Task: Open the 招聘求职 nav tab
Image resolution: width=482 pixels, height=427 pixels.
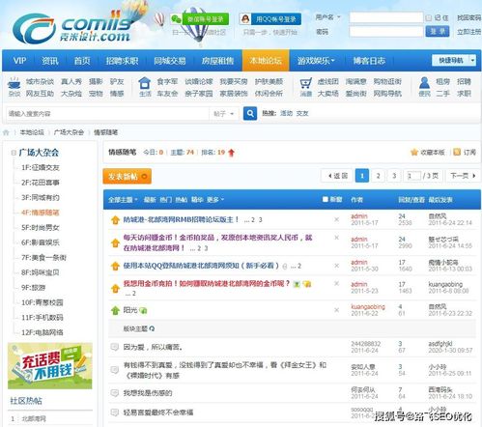Action: click(x=122, y=61)
